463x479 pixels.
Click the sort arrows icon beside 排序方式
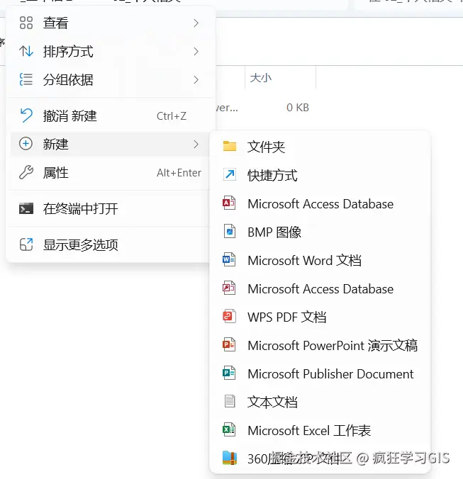pyautogui.click(x=26, y=51)
